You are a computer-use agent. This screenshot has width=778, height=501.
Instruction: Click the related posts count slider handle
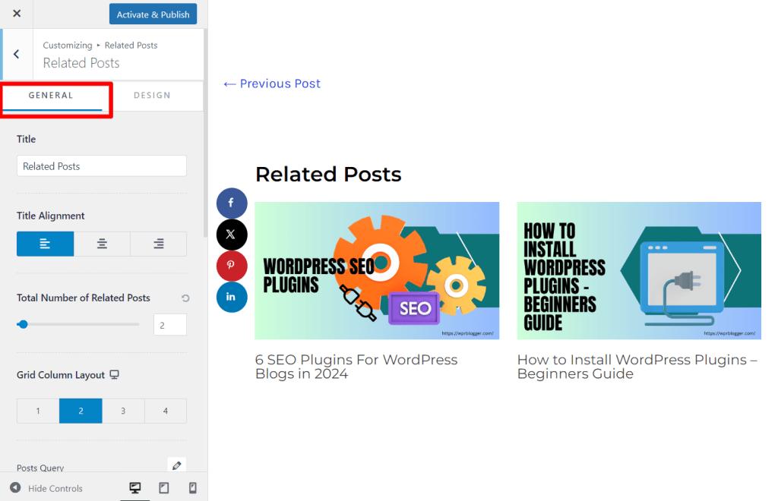[x=23, y=325]
